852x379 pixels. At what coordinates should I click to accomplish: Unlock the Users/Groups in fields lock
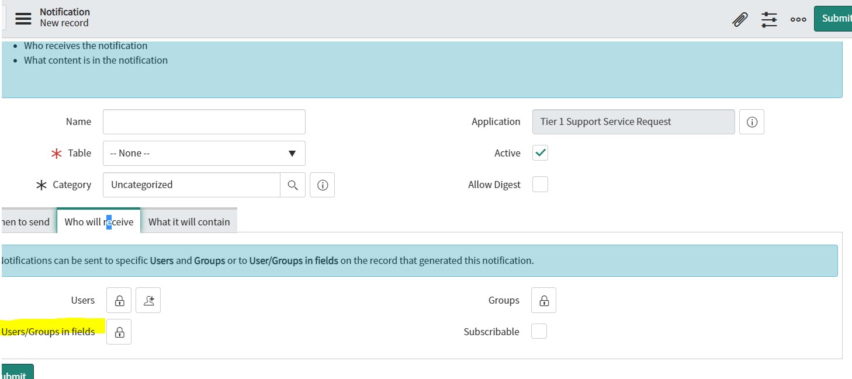[x=119, y=332]
